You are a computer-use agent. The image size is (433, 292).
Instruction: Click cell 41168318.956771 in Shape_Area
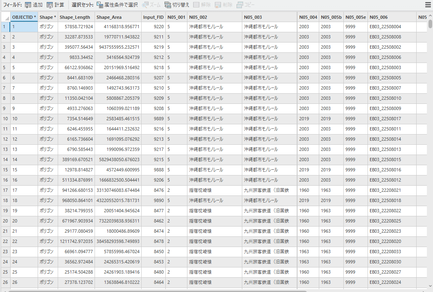[118, 27]
